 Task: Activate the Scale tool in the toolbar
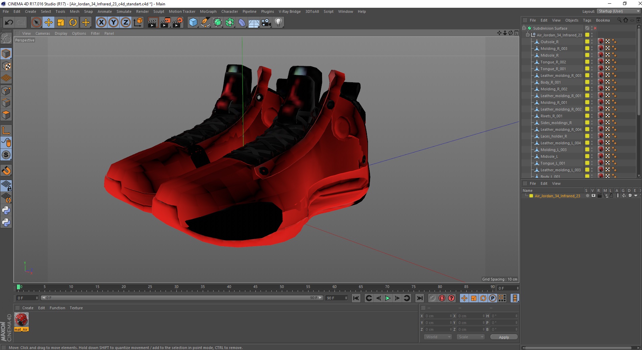tap(60, 23)
